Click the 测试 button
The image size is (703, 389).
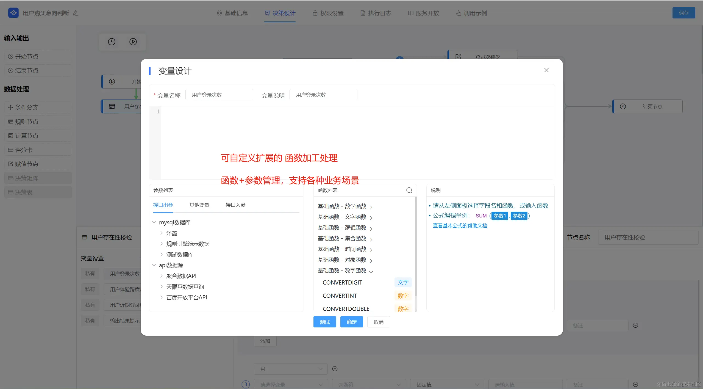pyautogui.click(x=324, y=322)
